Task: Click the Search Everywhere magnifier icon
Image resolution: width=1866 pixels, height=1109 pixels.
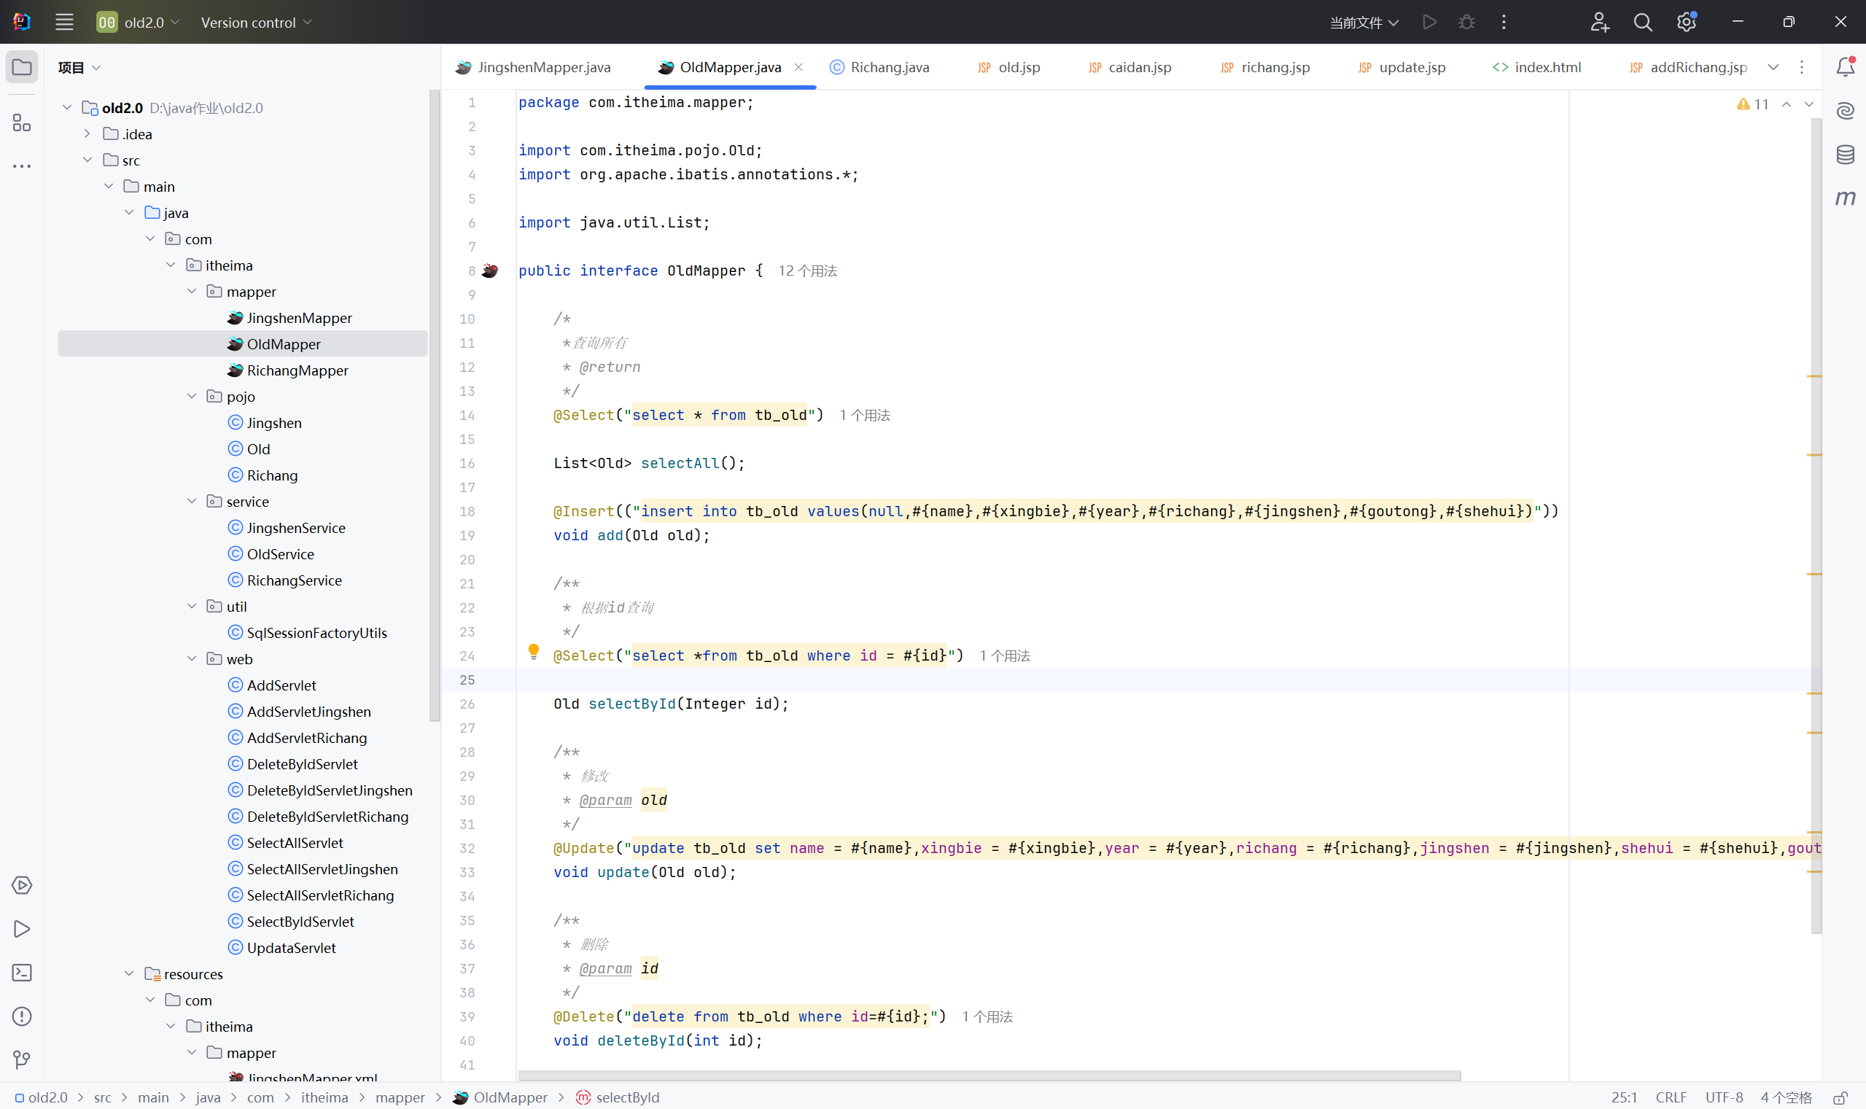Action: (1643, 23)
